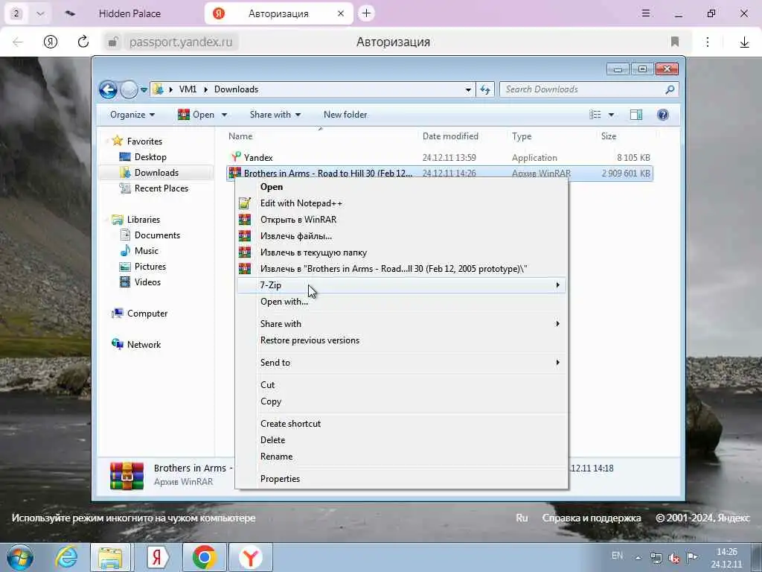Open a new browser tab with plus button
This screenshot has width=762, height=572.
(366, 13)
